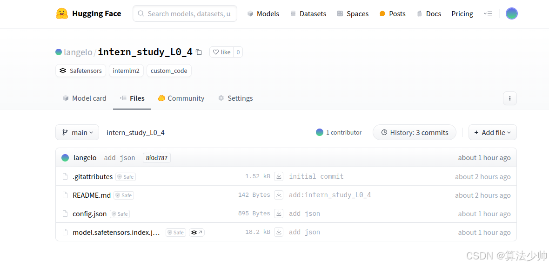Click the file icon beside model.safetensors.index
Image resolution: width=549 pixels, height=265 pixels.
pos(65,232)
